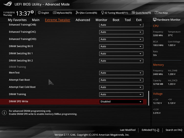Switch to EzMode(F7)

pos(150,130)
